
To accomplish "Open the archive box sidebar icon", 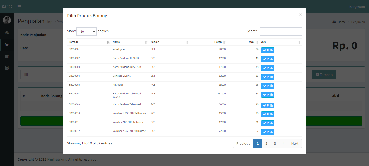I will pos(7,56).
